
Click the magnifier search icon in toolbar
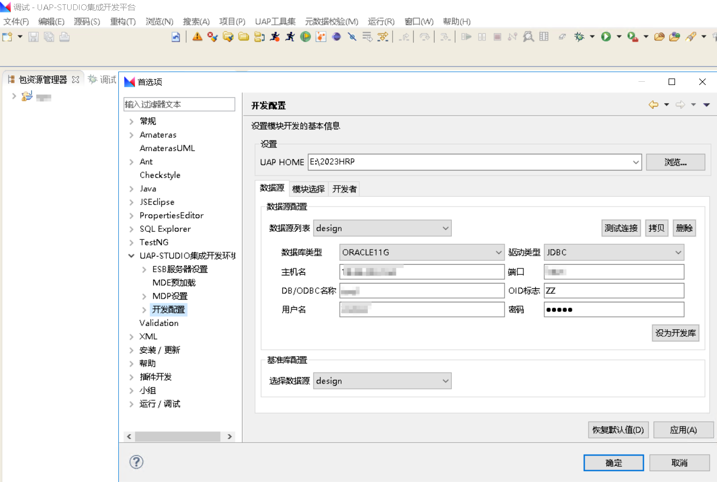pos(528,37)
